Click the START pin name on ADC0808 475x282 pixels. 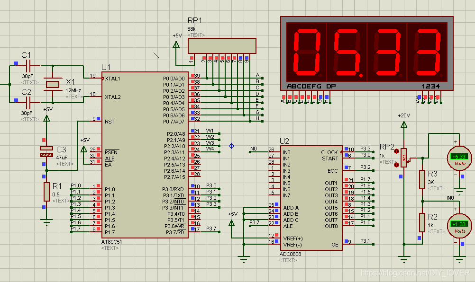(x=330, y=159)
